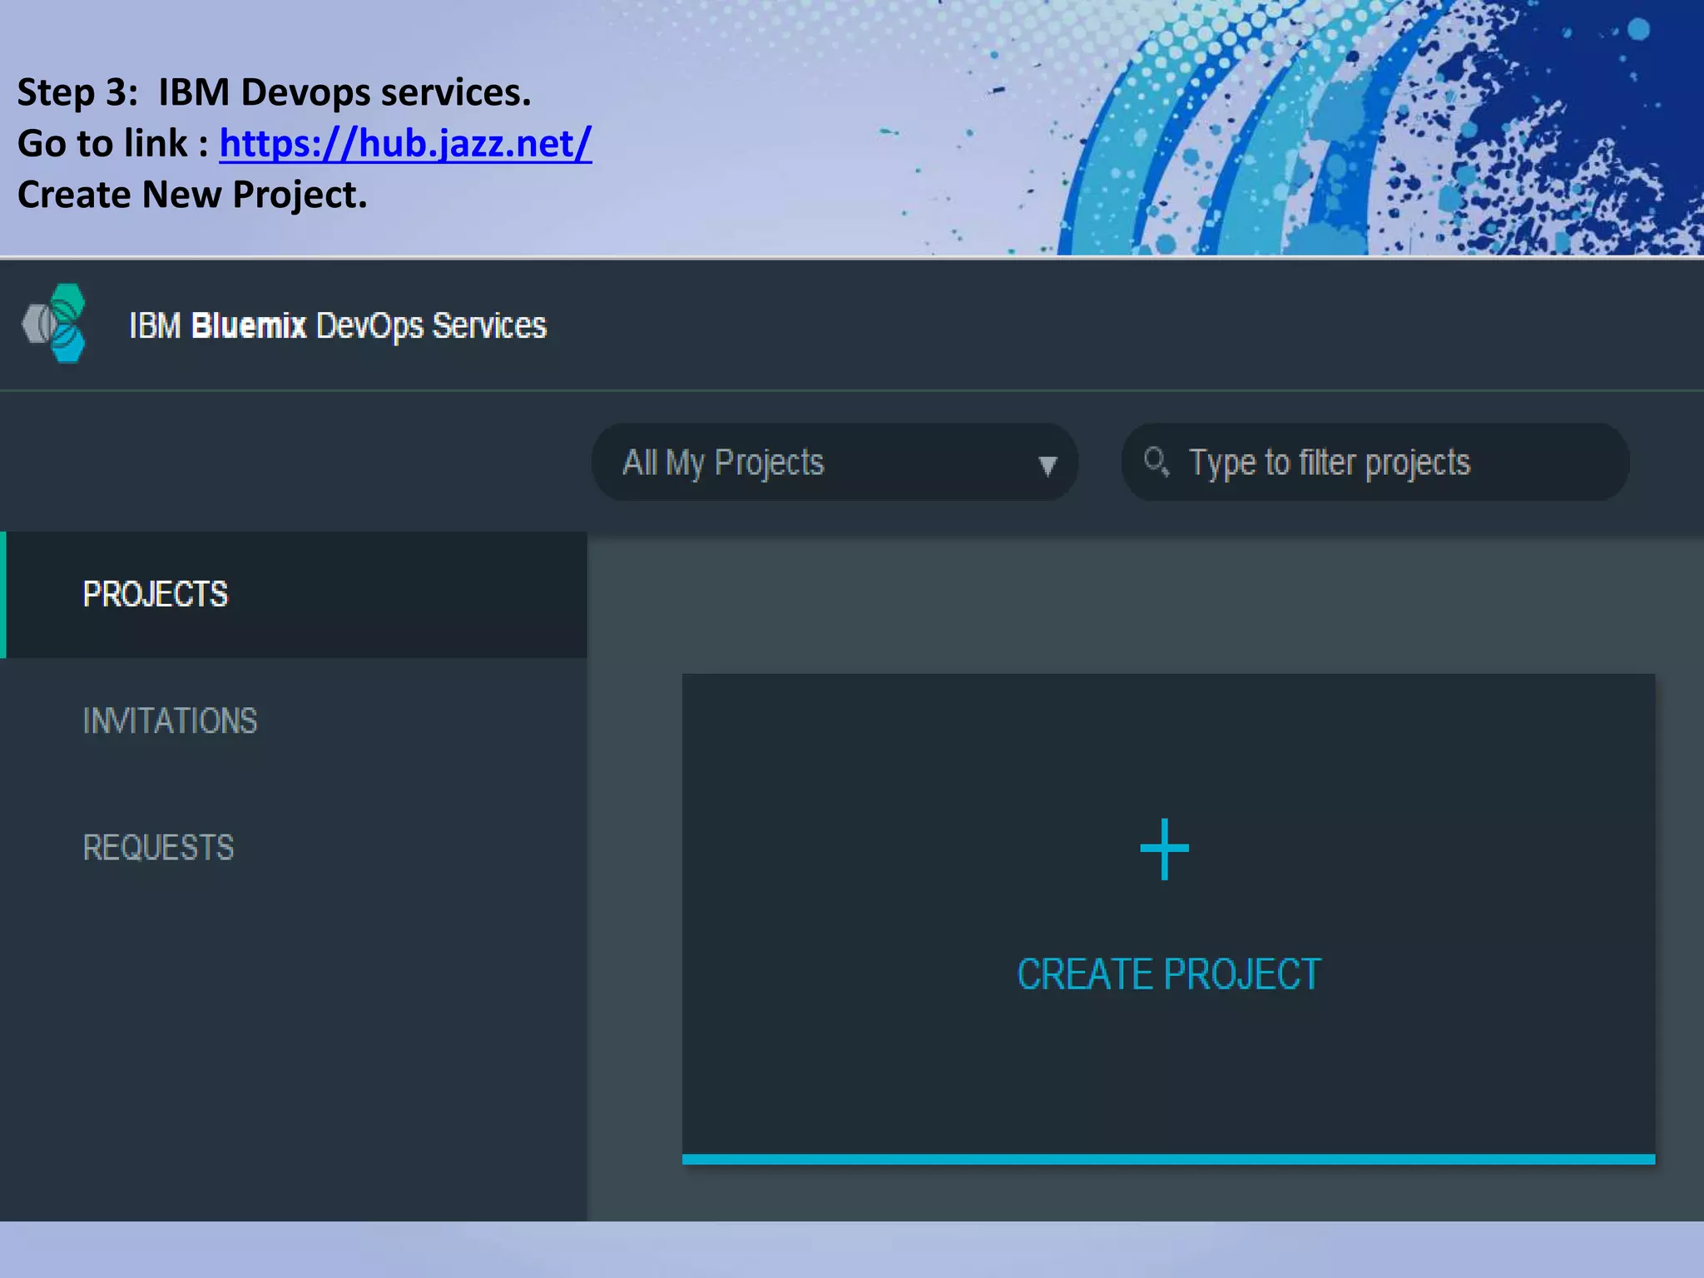Click the 'Step 3: IBM Devops services.' heading
Image resolution: width=1704 pixels, height=1278 pixels.
[x=274, y=92]
